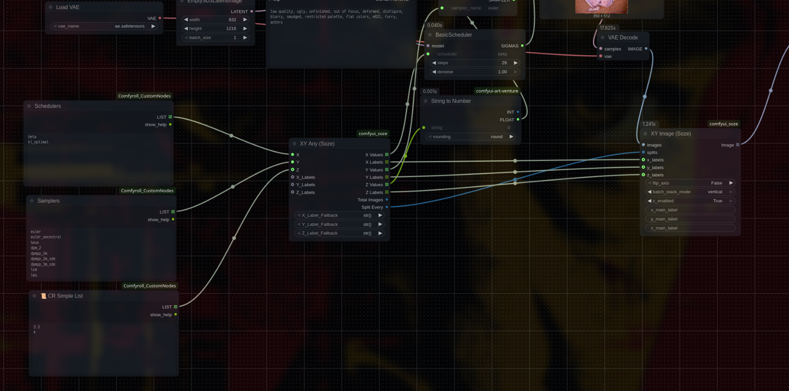Collapse the String to Number node dot
This screenshot has height=391, width=789.
425,101
